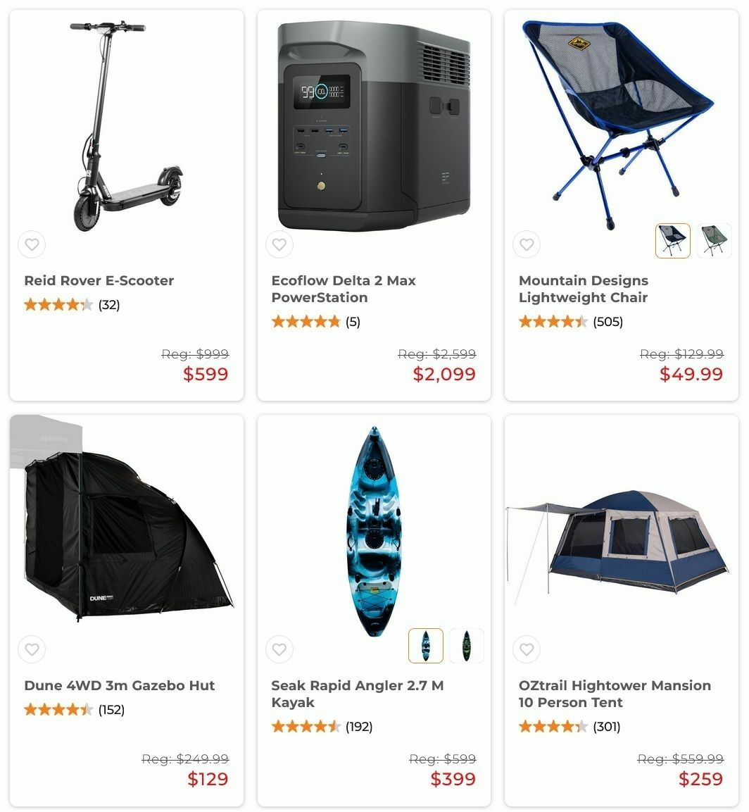This screenshot has width=749, height=812.
Task: Favorite the Ecoflow Delta 2 Max PowerStation
Action: (279, 244)
